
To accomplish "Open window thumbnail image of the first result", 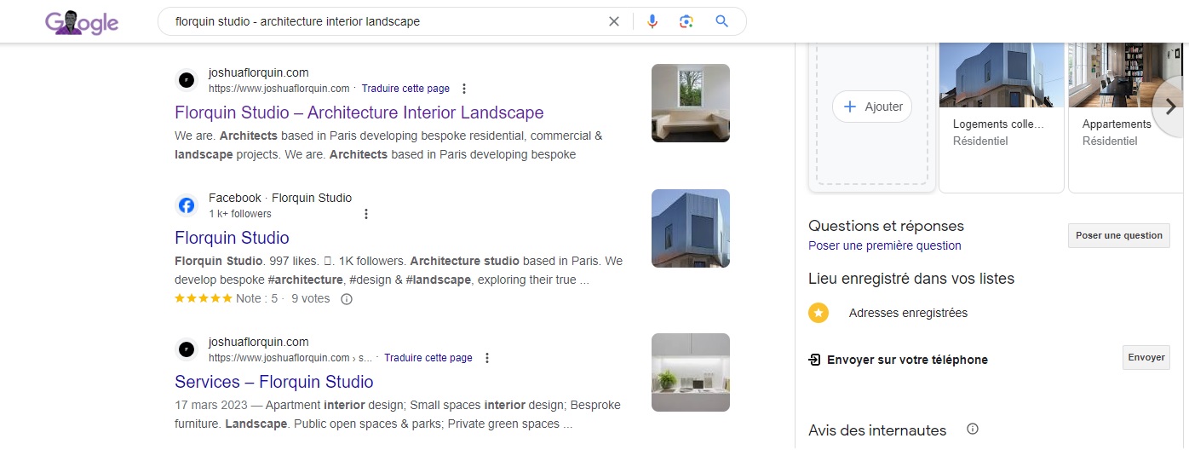I will (691, 103).
